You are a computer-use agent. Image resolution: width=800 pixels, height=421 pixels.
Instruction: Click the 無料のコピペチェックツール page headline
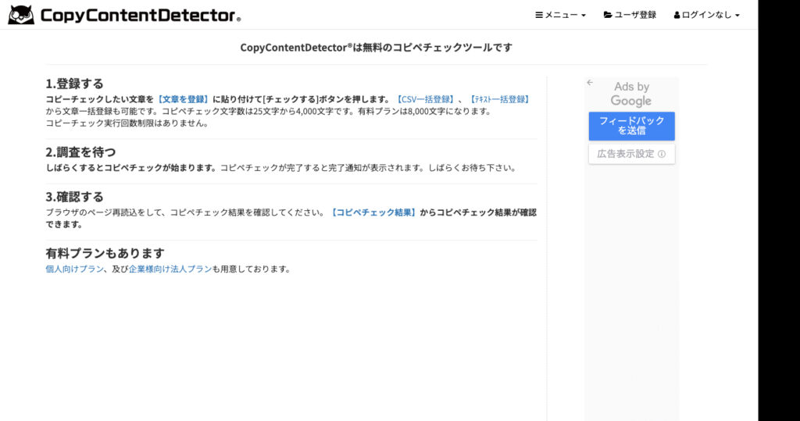(376, 48)
